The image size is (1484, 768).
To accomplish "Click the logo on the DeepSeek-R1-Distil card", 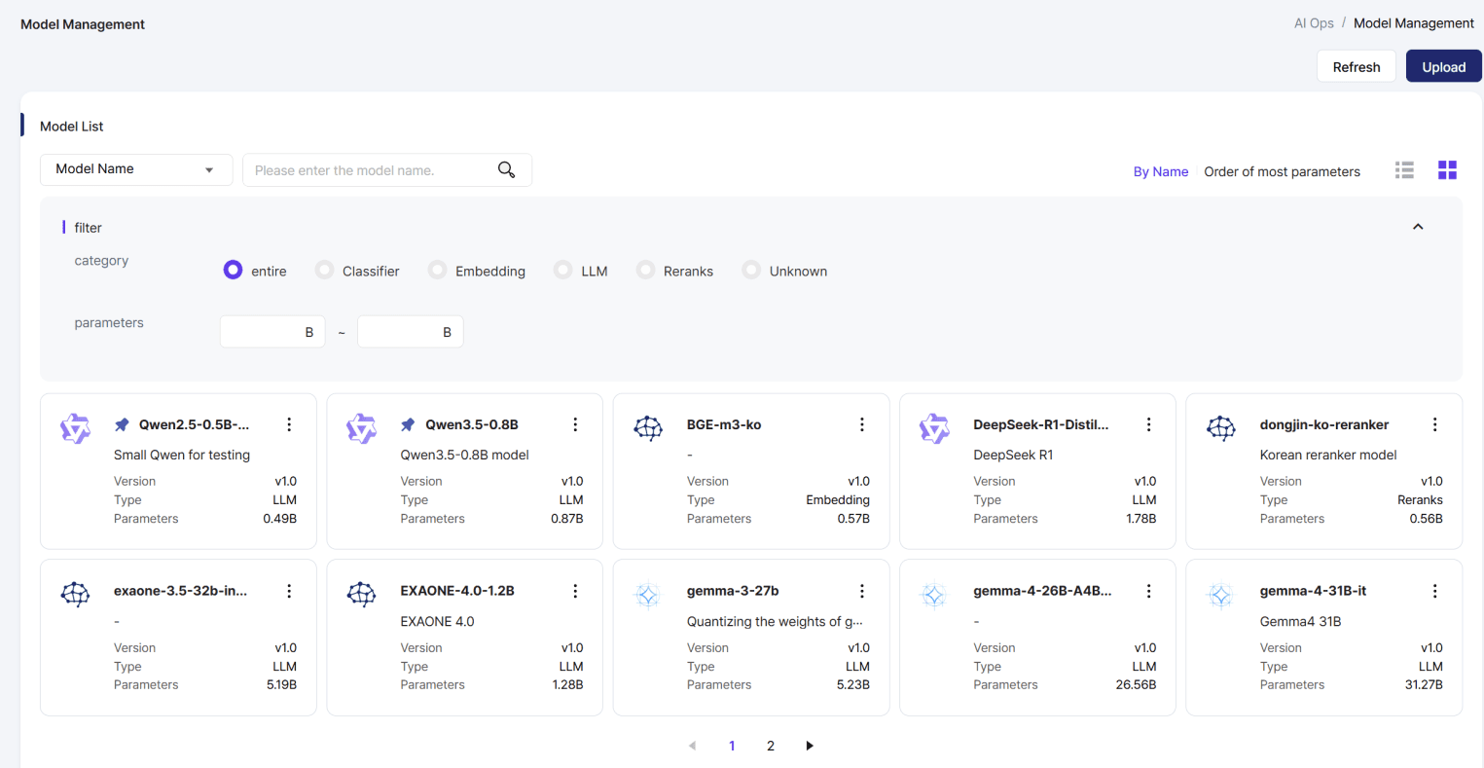I will (934, 428).
